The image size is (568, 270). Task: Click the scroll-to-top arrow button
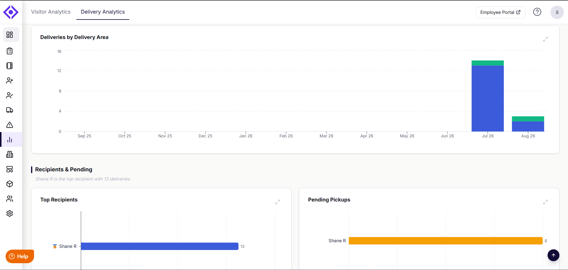[x=553, y=255]
